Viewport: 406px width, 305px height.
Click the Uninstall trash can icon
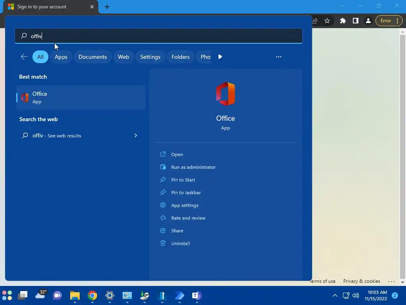tap(163, 243)
